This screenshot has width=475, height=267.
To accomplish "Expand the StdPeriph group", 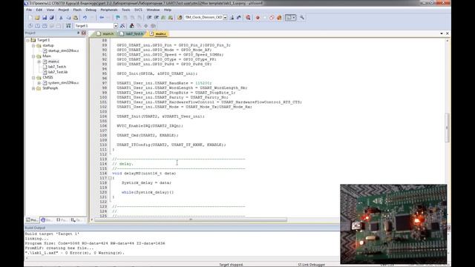I will tap(33, 88).
